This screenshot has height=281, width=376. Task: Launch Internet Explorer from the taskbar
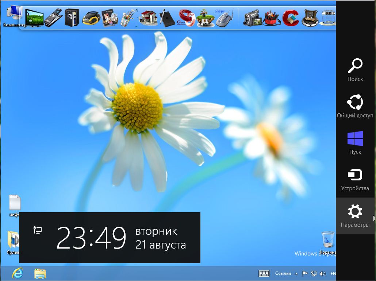17,273
